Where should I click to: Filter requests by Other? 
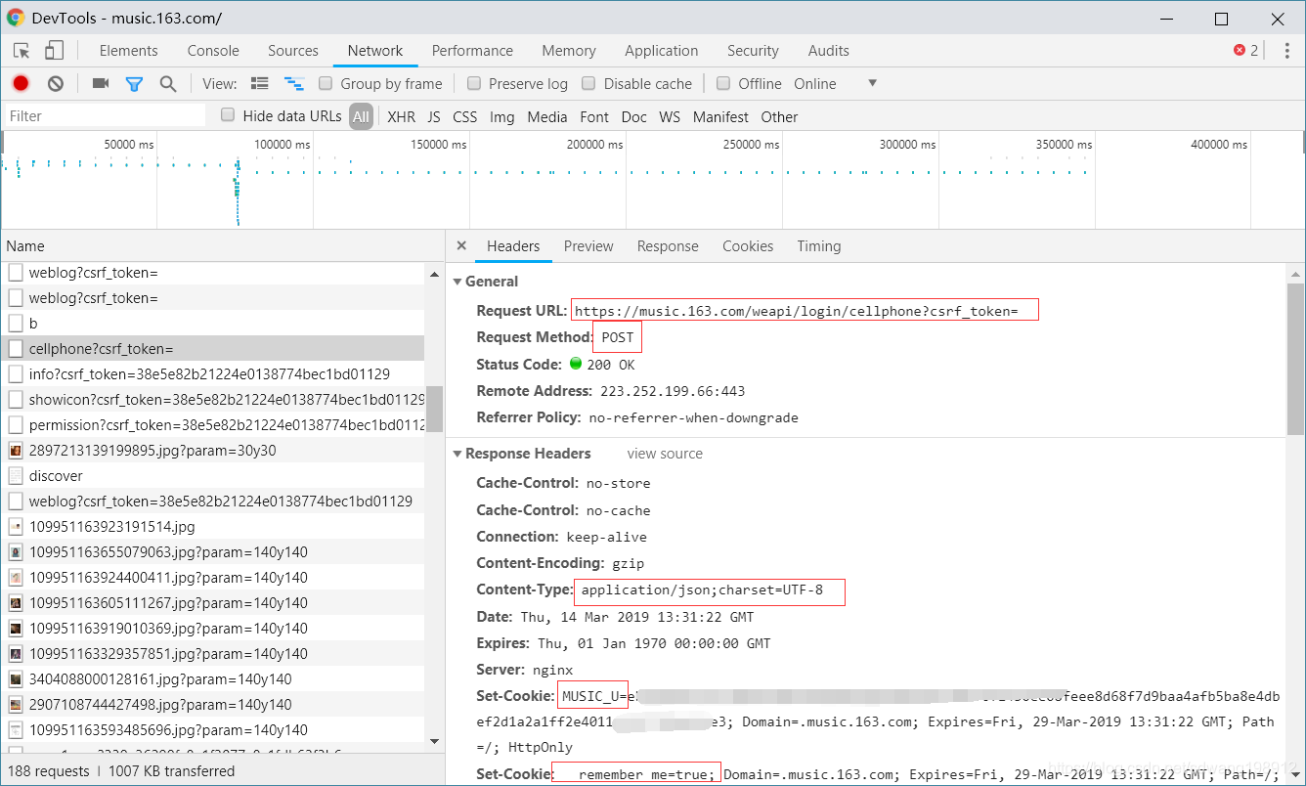point(779,116)
